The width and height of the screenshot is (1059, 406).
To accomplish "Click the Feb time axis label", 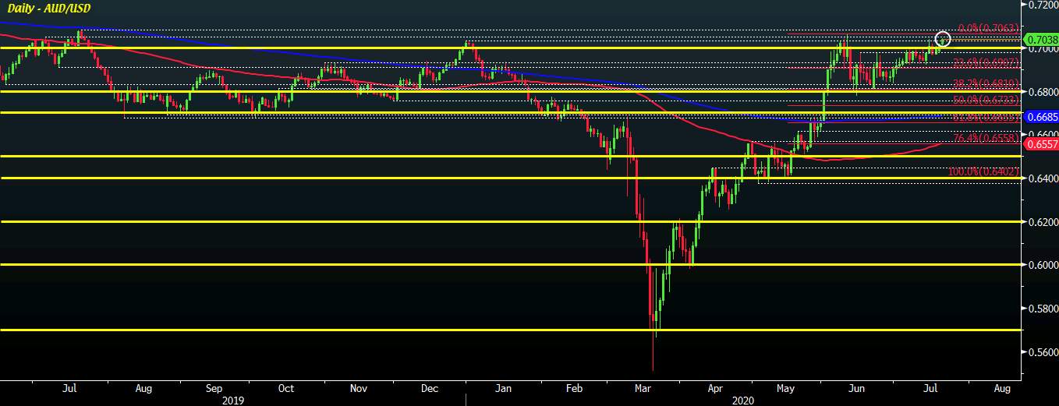I will tap(574, 387).
